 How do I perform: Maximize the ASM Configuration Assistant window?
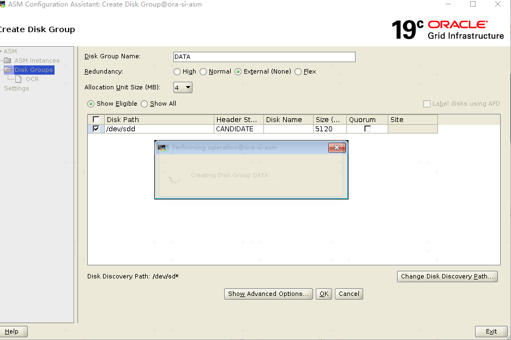[473, 4]
